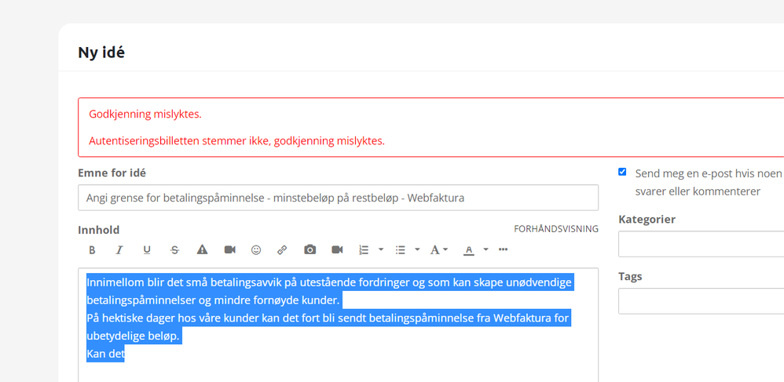Click the Tags input field

click(701, 301)
